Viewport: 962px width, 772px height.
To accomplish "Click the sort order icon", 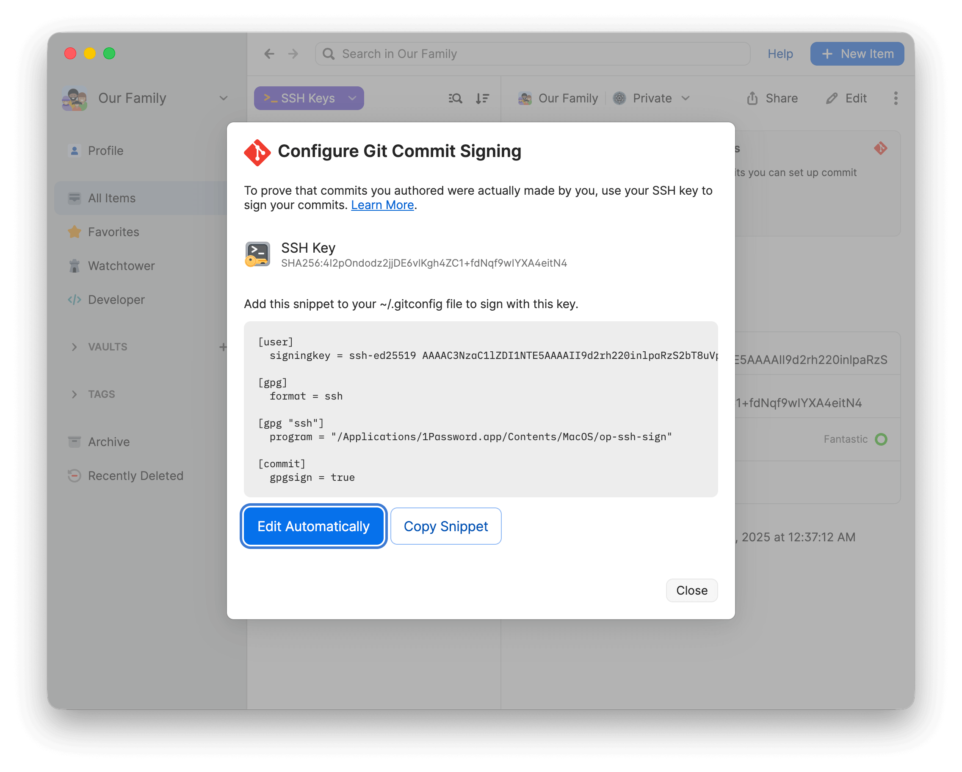I will 482,98.
